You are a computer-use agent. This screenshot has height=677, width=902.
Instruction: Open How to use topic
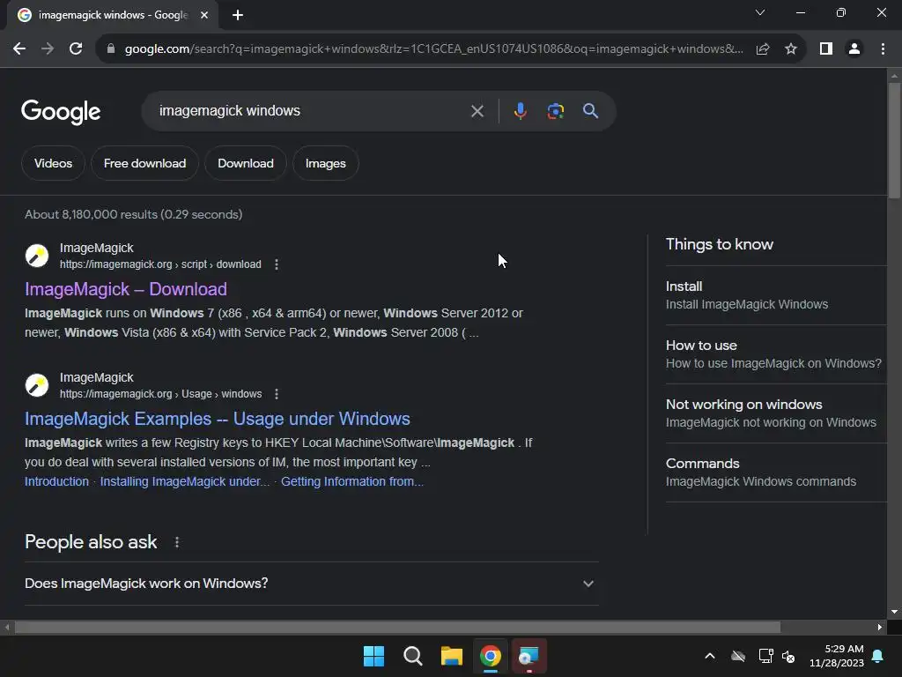click(x=776, y=354)
